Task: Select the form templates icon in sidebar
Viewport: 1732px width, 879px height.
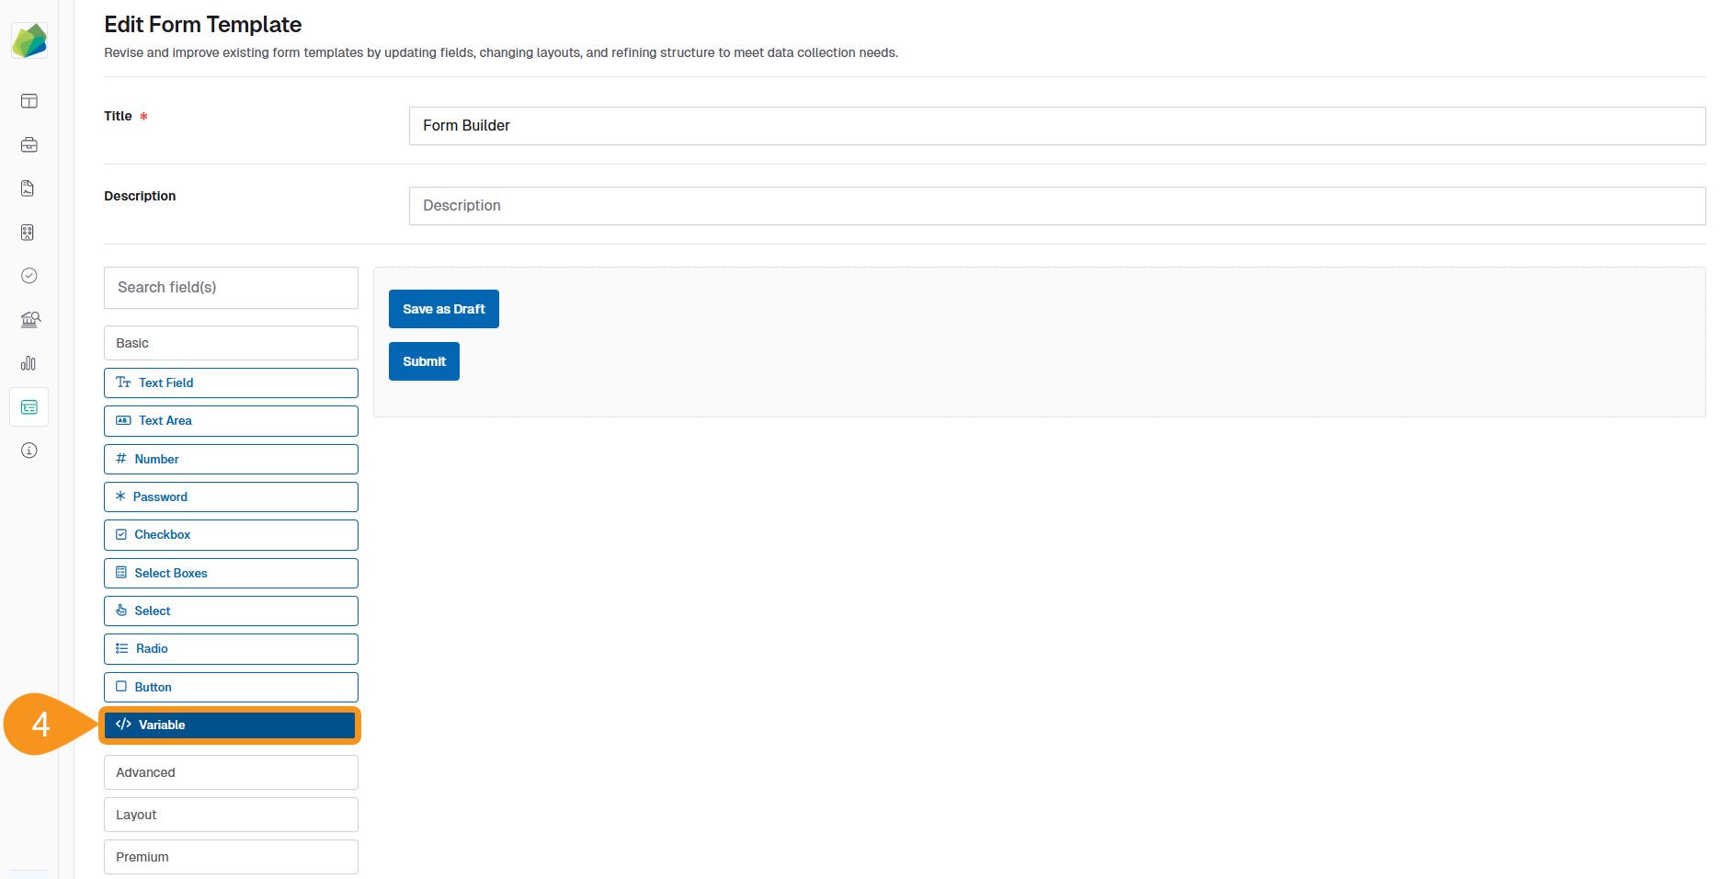Action: [x=29, y=407]
